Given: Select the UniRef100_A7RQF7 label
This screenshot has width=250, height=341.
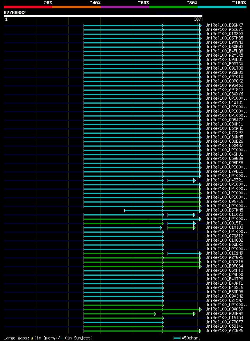Looking at the screenshot, I should (224, 322).
